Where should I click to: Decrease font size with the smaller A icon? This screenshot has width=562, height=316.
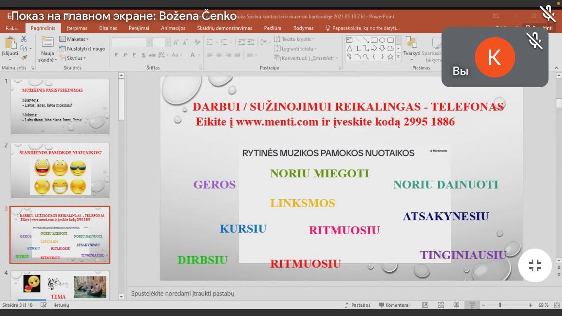pos(185,43)
